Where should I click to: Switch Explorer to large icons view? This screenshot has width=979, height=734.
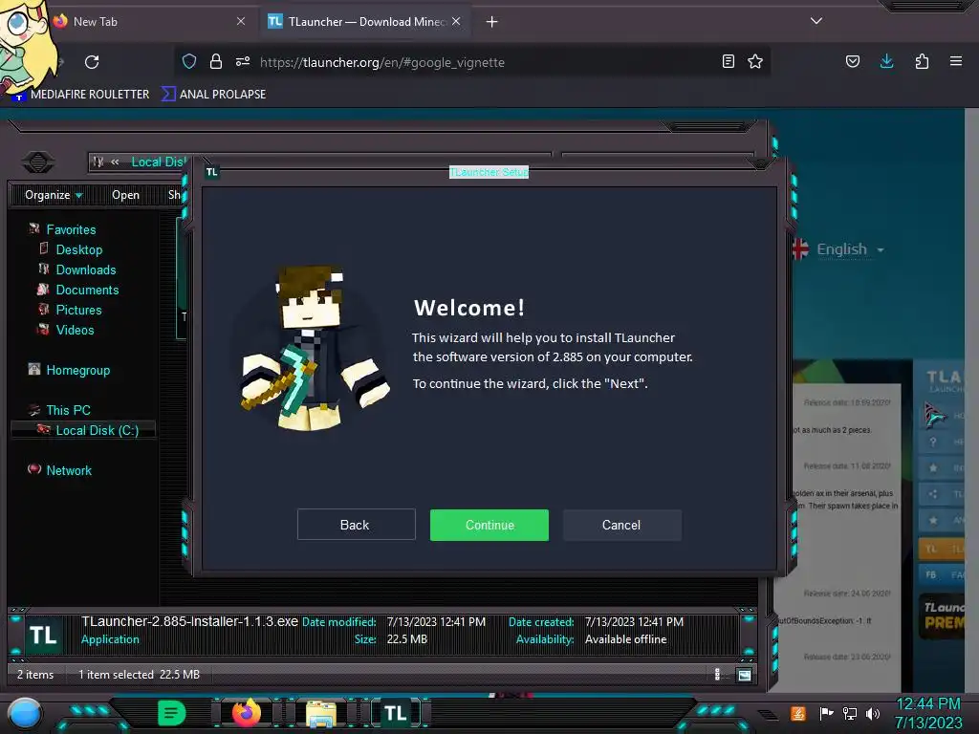click(744, 674)
